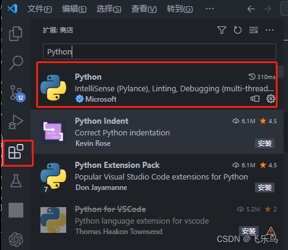The width and height of the screenshot is (288, 250).
Task: Select the Python Indent extension title
Action: (102, 121)
